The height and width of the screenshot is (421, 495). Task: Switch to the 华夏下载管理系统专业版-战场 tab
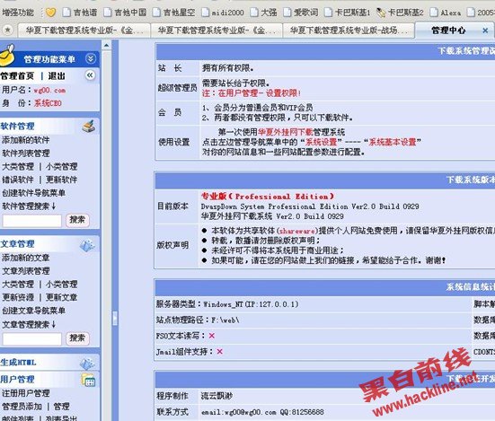click(349, 31)
